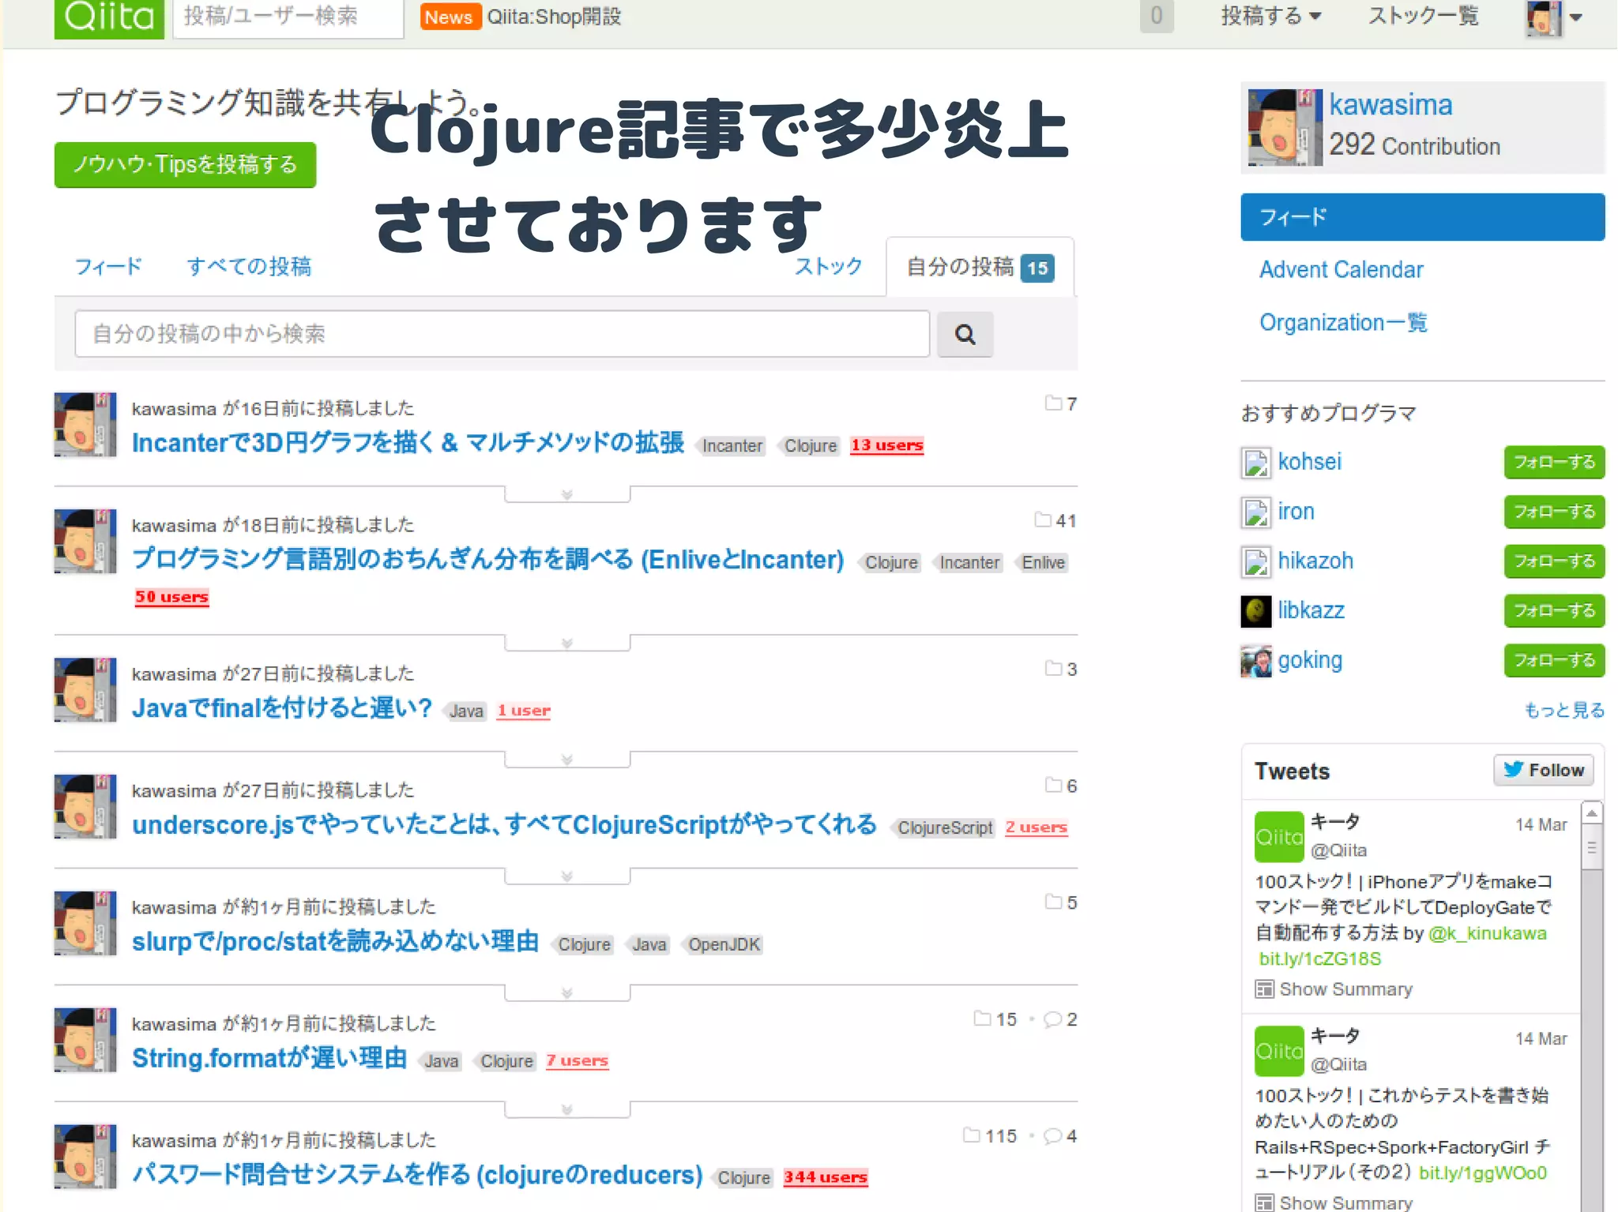Expand the slurpで/proc/stat post preview

tap(567, 993)
